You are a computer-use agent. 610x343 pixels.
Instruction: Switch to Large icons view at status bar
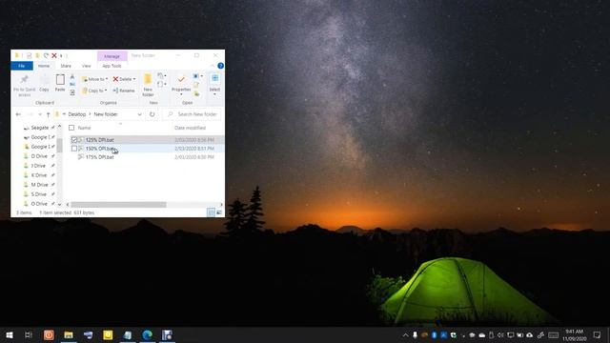[219, 212]
